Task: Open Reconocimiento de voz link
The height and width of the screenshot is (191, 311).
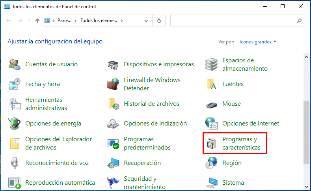Action: point(57,163)
